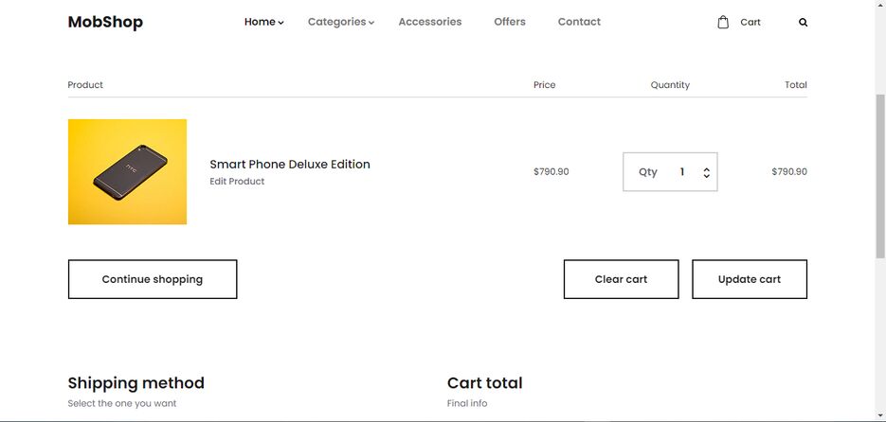Click the Edit Product link
The width and height of the screenshot is (886, 422).
237,182
